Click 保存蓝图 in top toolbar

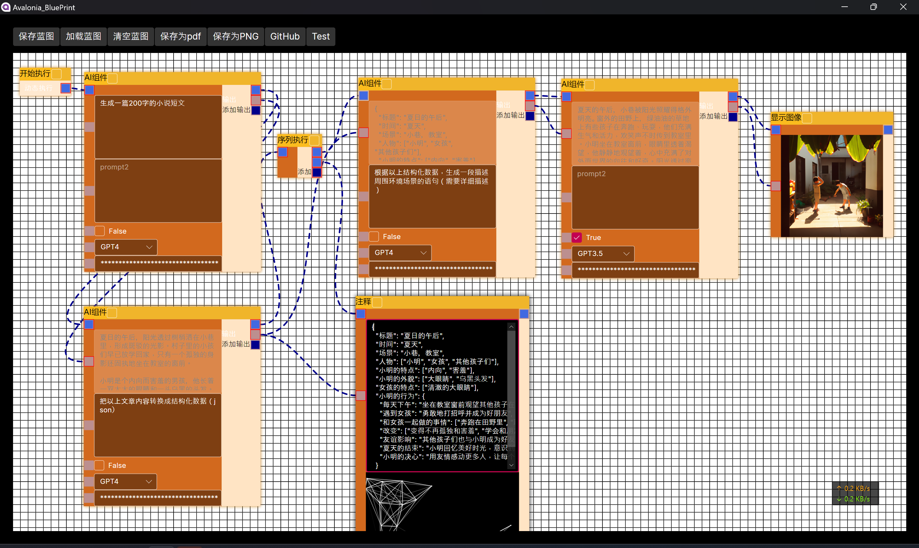(36, 37)
